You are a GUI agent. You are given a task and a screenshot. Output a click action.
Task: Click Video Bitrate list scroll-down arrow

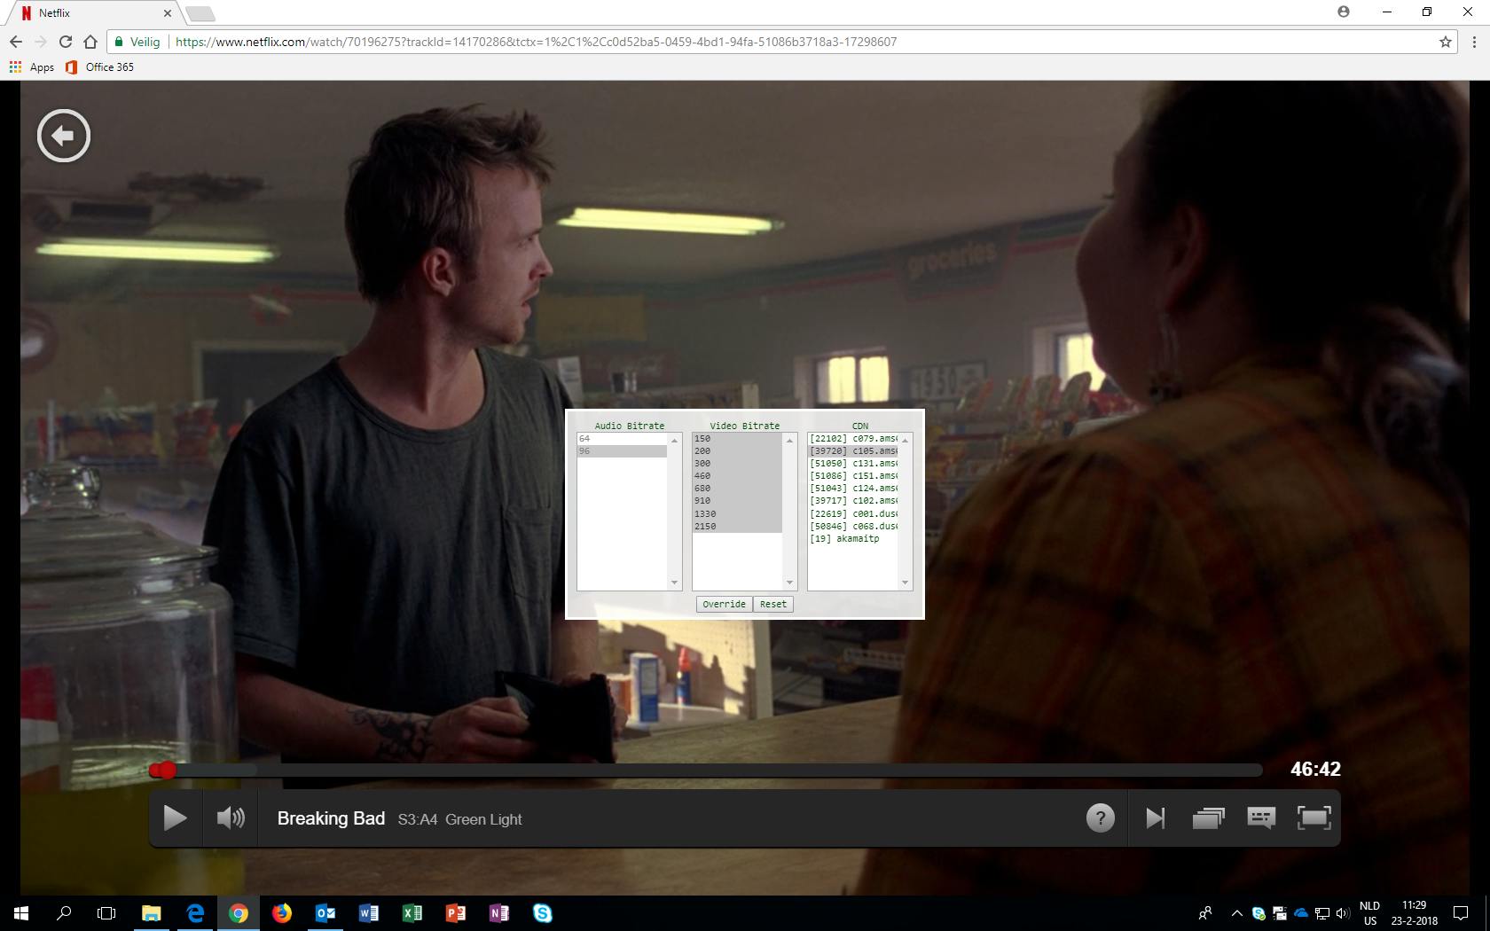coord(789,583)
